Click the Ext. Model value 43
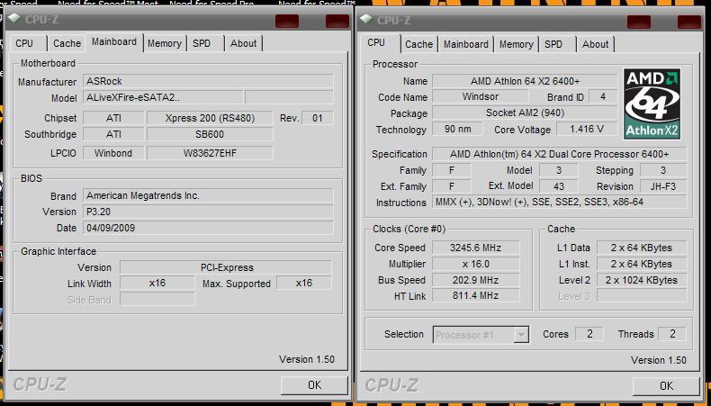 pyautogui.click(x=559, y=186)
